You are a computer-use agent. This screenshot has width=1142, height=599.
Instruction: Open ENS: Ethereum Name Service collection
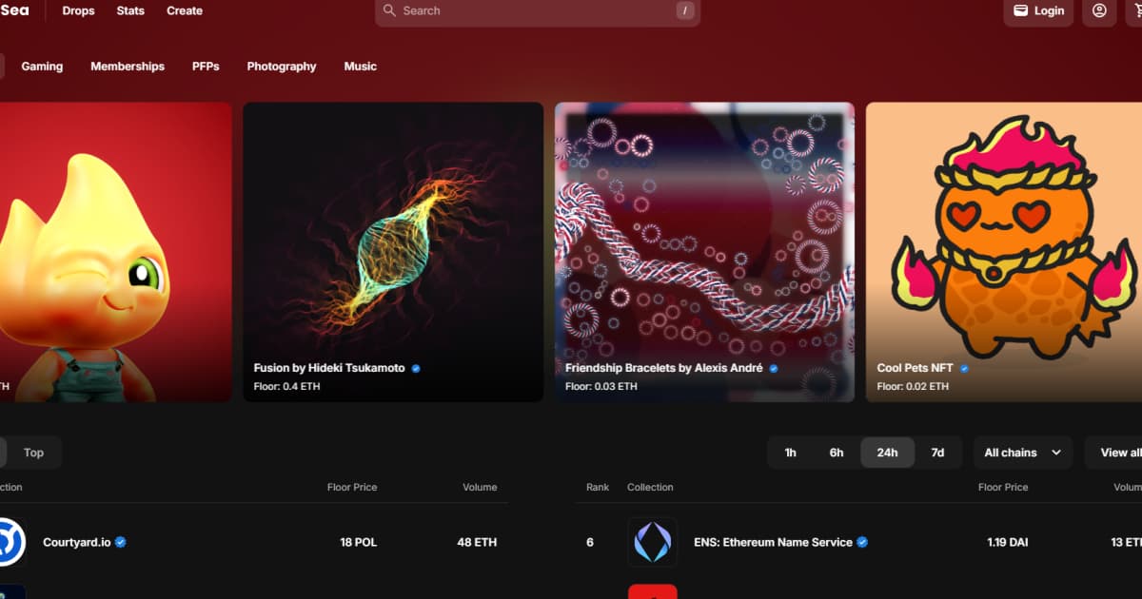[x=856, y=542]
